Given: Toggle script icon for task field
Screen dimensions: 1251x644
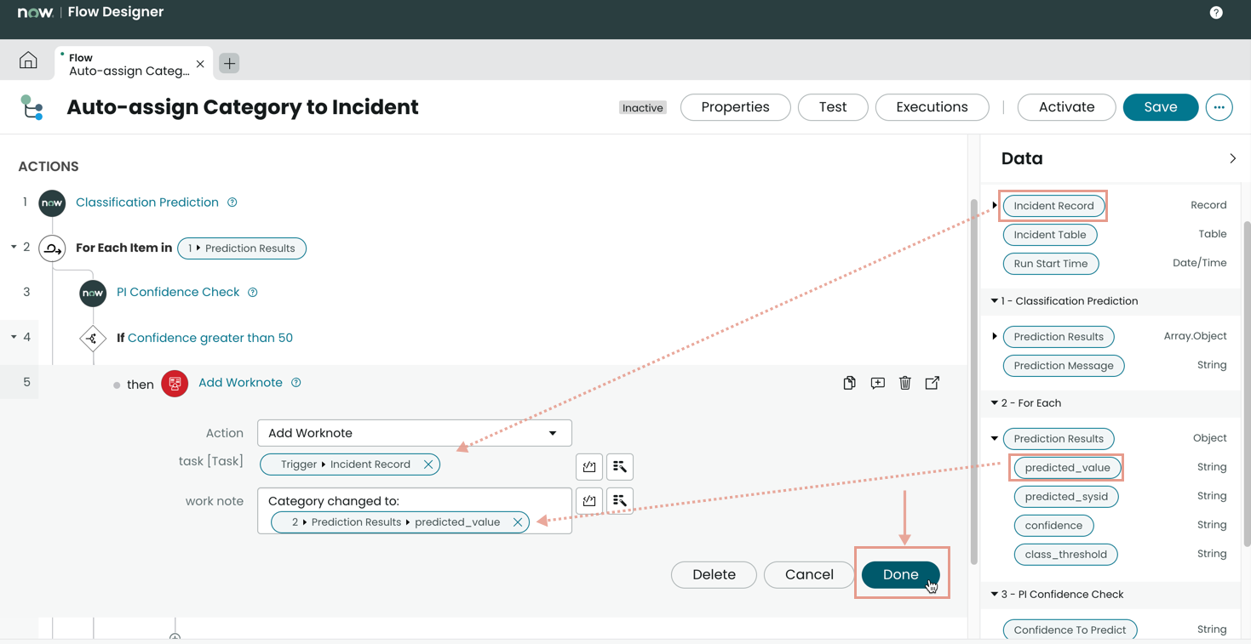Looking at the screenshot, I should click(x=589, y=466).
